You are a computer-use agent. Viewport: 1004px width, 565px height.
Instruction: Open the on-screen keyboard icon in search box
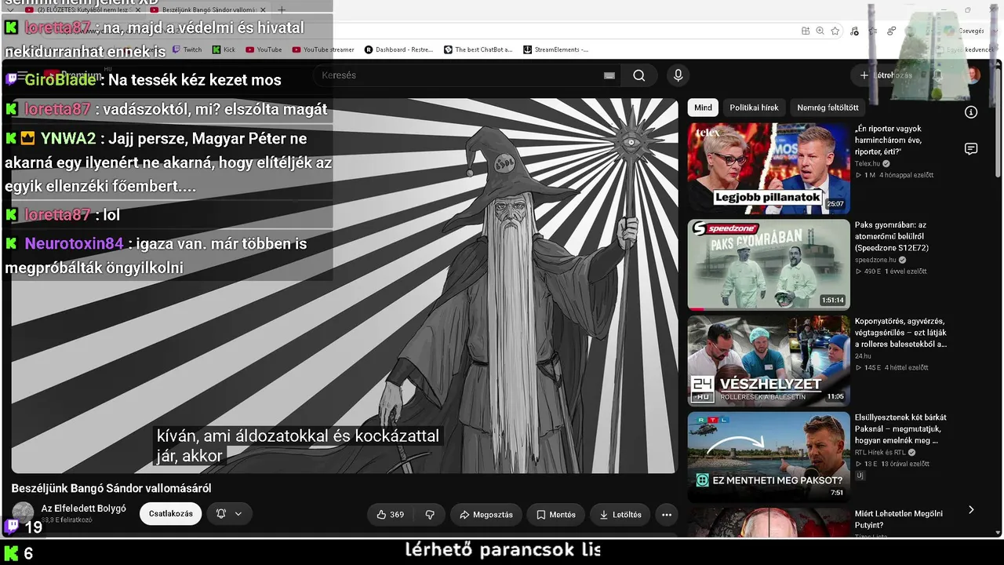[x=609, y=75]
